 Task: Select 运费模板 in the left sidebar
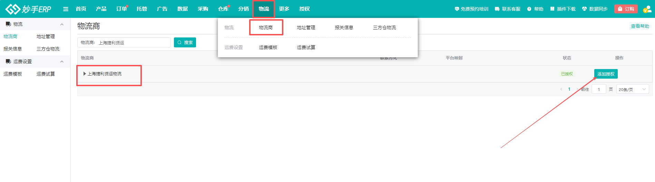pos(13,74)
